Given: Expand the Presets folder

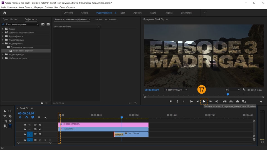Looking at the screenshot, I should pyautogui.click(x=3, y=29).
